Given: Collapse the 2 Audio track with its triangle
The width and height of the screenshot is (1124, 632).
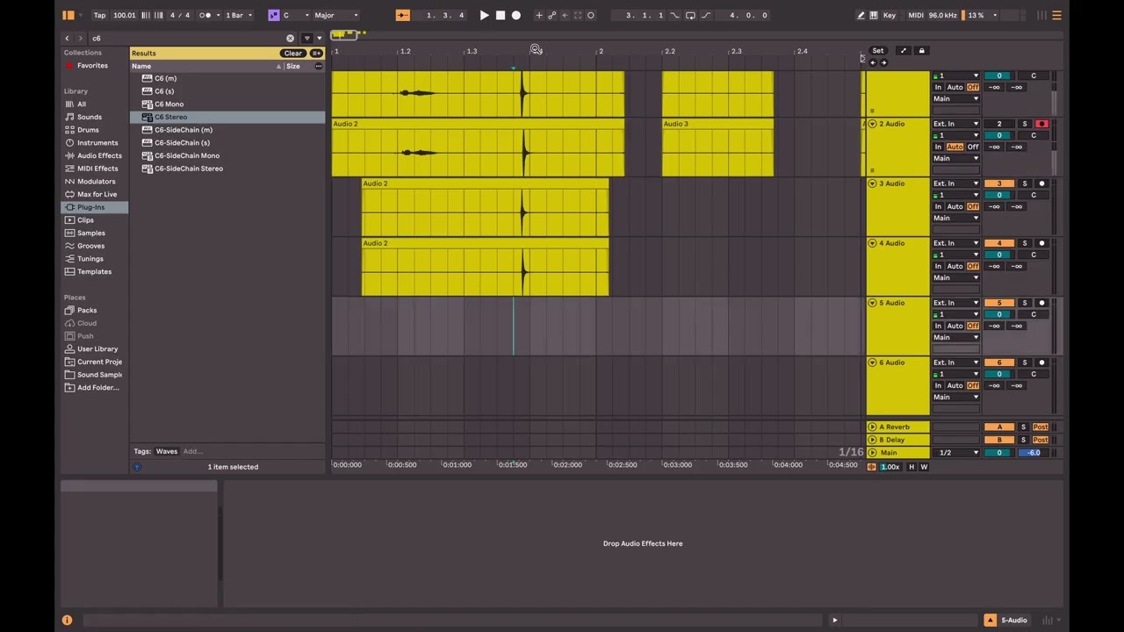Looking at the screenshot, I should click(x=872, y=124).
